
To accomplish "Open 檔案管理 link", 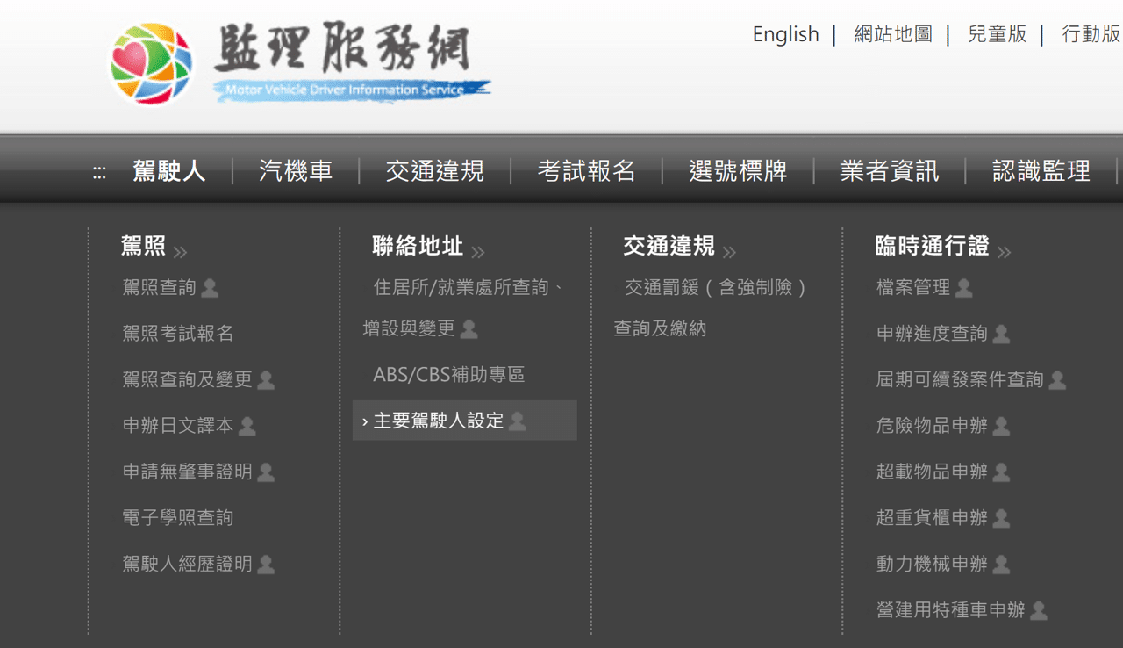I will (x=913, y=287).
